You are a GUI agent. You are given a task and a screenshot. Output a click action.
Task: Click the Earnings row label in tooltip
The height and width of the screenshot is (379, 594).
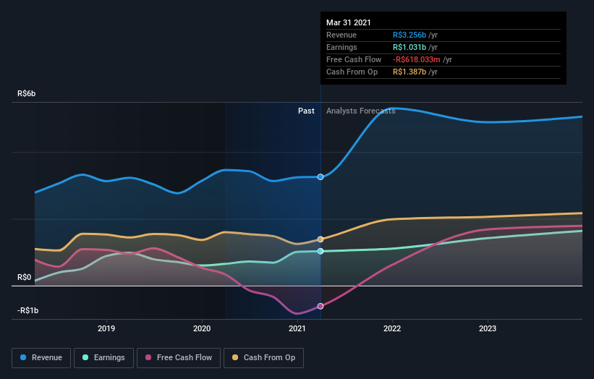point(341,47)
